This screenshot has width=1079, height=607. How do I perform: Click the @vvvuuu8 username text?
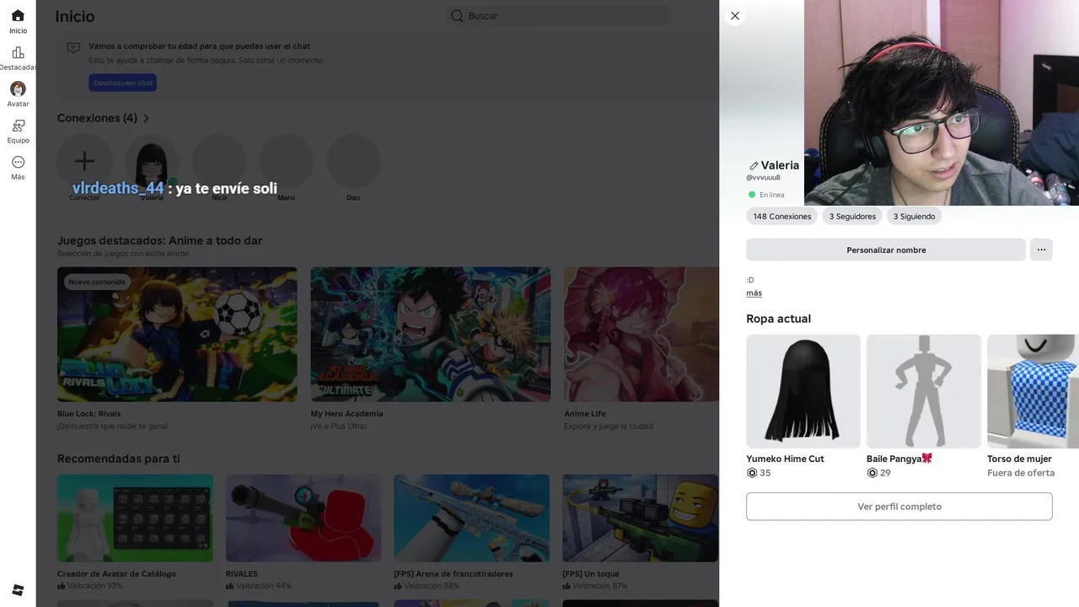(763, 178)
